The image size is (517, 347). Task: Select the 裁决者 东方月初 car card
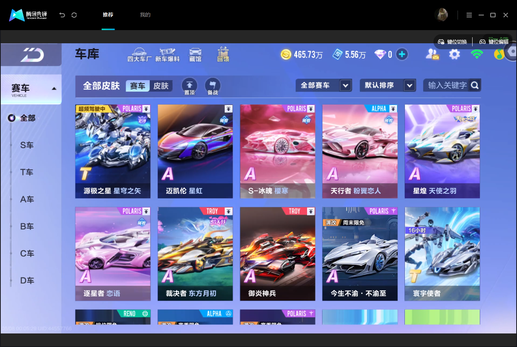pos(195,254)
